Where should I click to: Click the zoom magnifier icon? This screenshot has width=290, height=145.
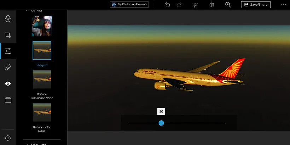228,5
